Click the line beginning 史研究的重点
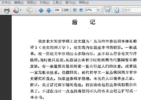Image resolution: width=141 pixels, height=100 pixels. click(x=83, y=79)
